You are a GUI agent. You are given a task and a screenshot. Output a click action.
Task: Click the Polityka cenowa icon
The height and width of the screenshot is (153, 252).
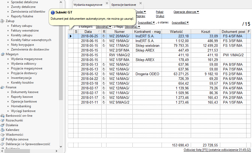[3, 139]
